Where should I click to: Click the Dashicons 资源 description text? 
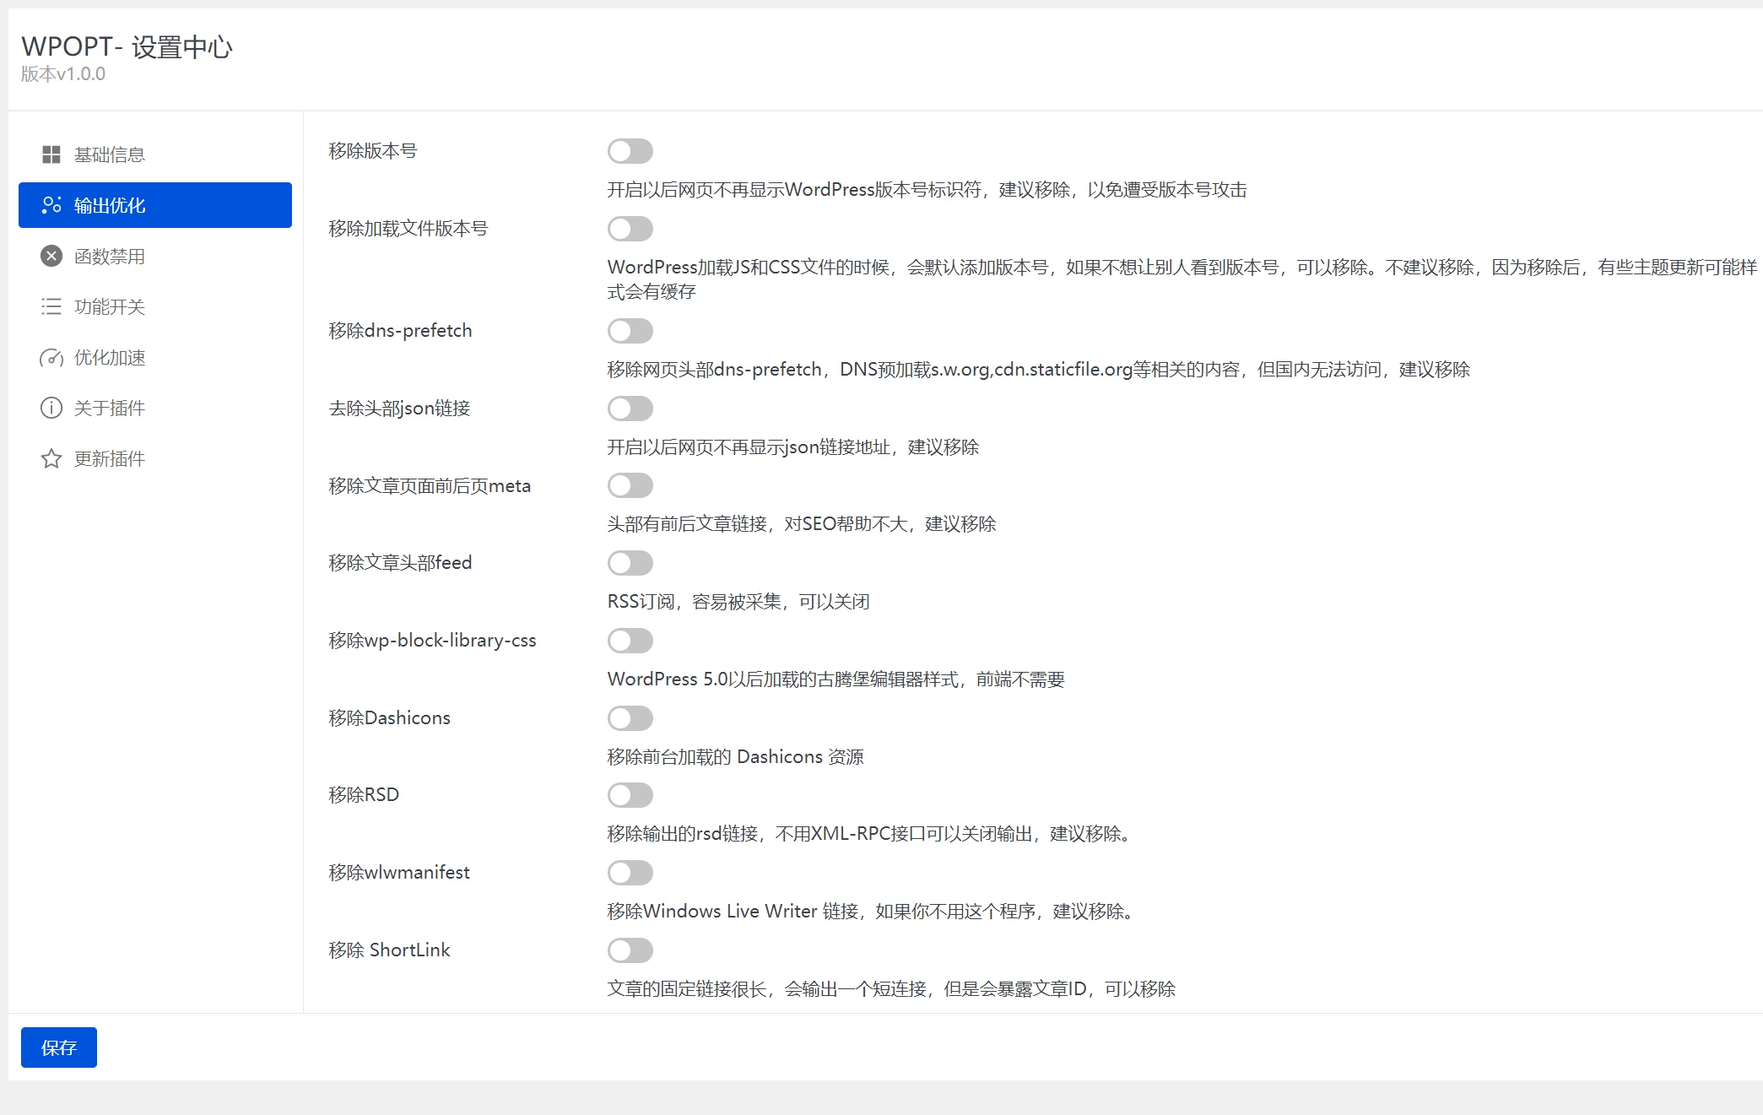point(735,757)
